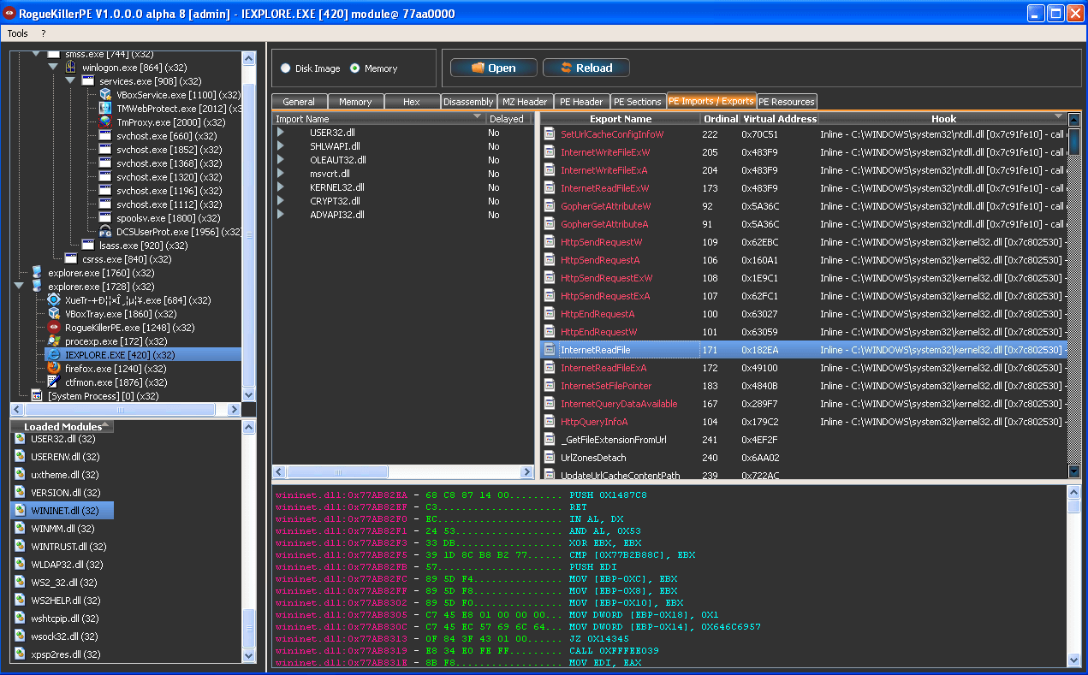
Task: Select the csrss.exe [840] process
Action: 127,259
